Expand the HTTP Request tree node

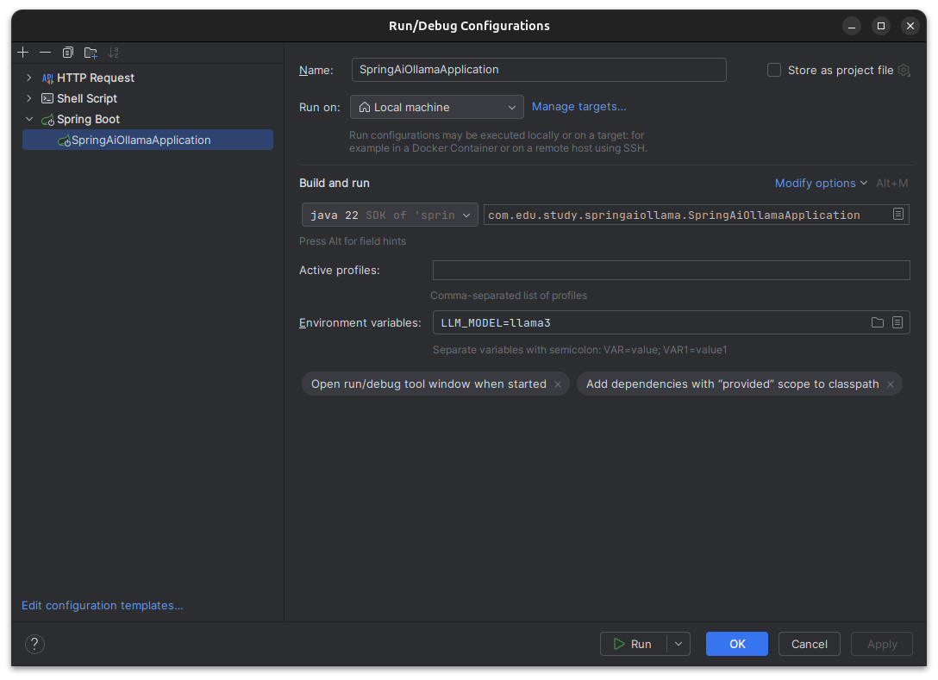pyautogui.click(x=28, y=78)
